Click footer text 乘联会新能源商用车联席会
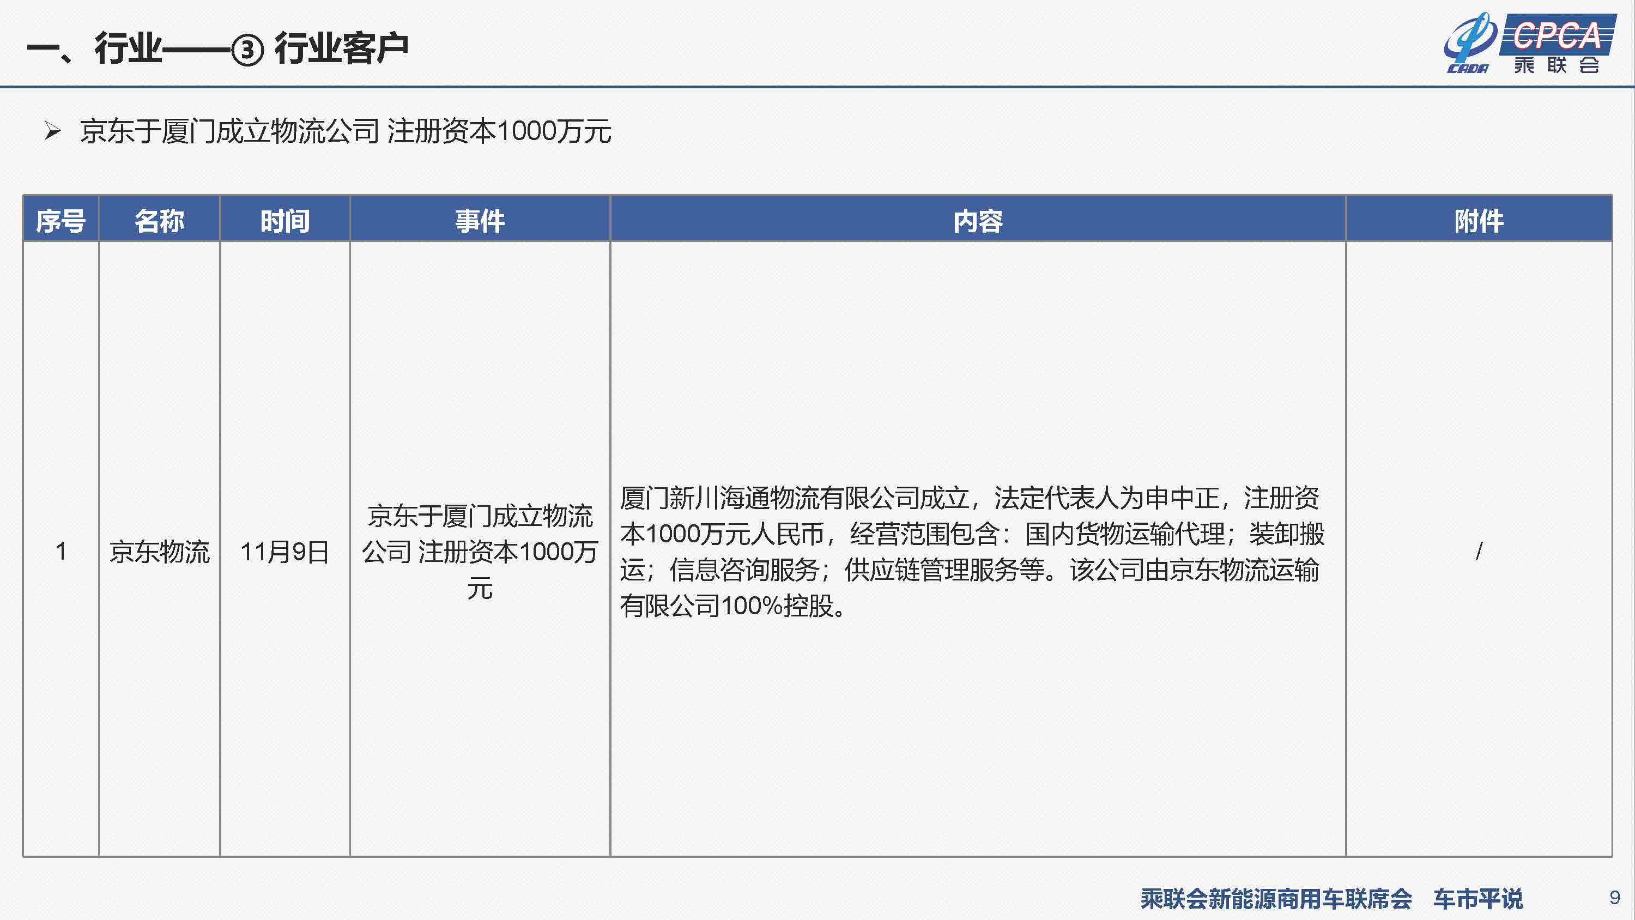 (1276, 898)
